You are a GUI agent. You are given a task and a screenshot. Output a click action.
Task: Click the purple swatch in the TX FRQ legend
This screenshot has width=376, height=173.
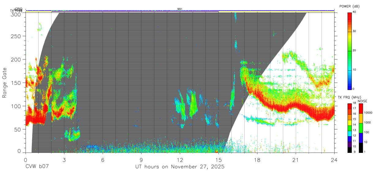(x=350, y=144)
